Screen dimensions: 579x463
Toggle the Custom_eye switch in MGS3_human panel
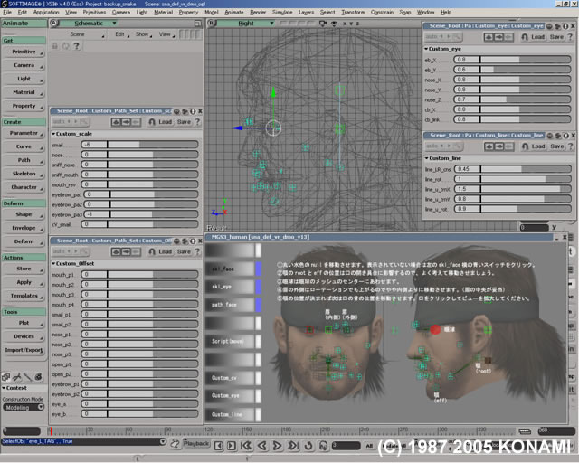pos(258,395)
